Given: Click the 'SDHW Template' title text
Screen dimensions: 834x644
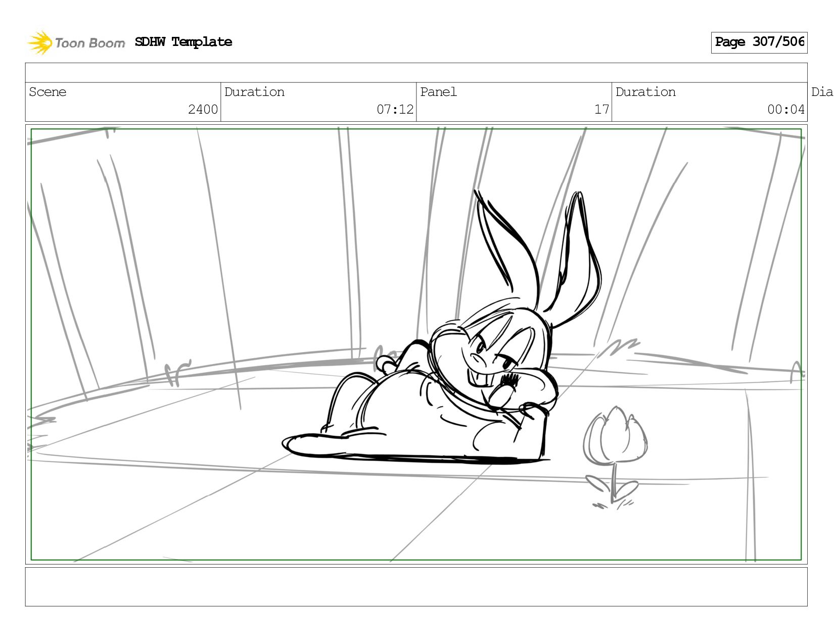Looking at the screenshot, I should (x=183, y=42).
